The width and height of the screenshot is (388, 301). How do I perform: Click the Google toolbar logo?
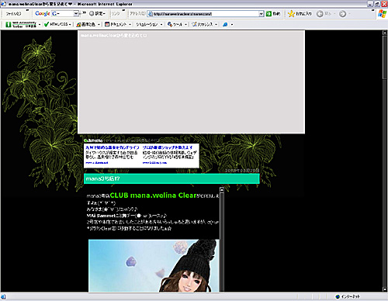pos(43,13)
